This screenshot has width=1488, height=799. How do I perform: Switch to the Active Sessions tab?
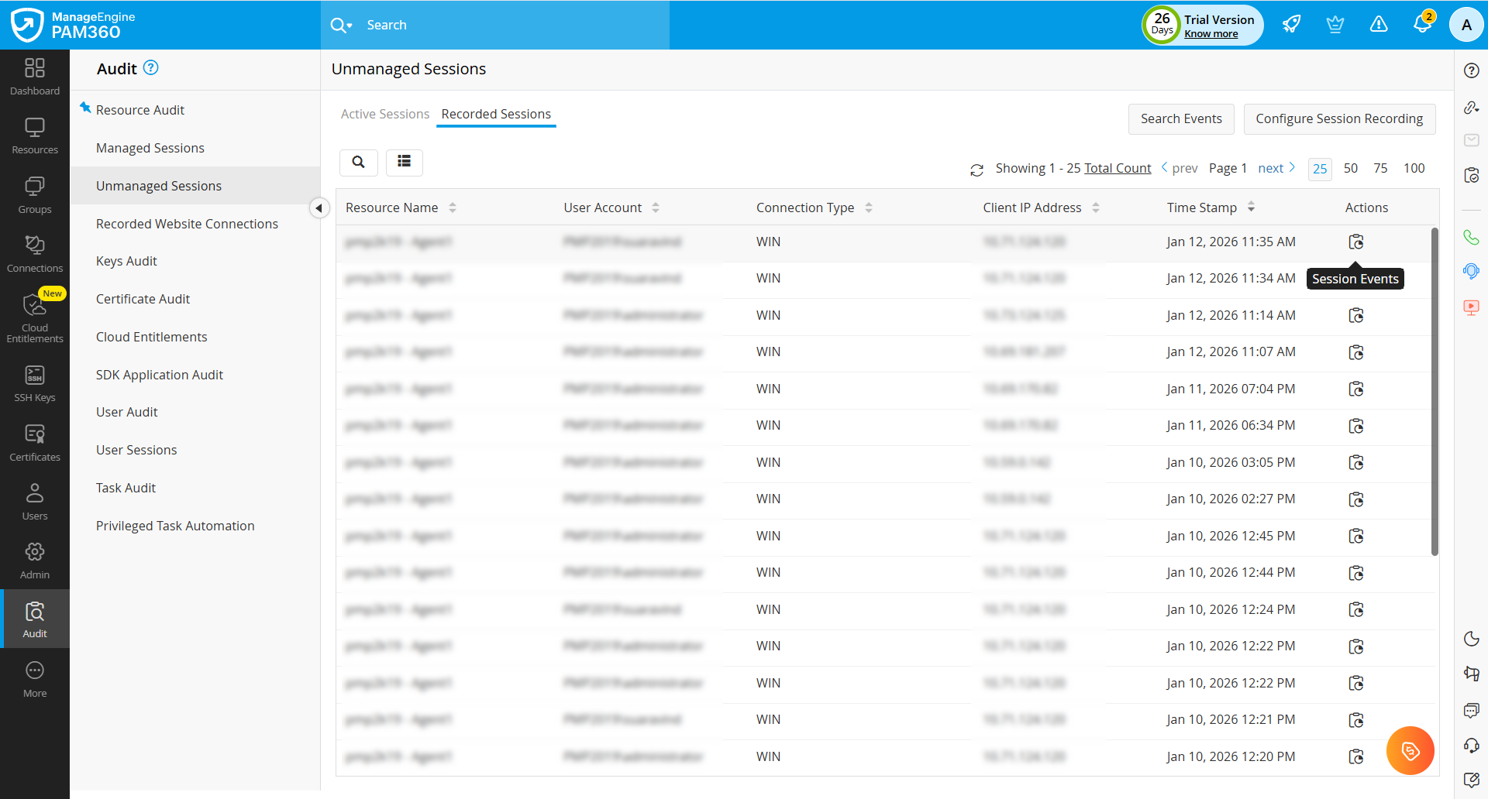tap(384, 114)
